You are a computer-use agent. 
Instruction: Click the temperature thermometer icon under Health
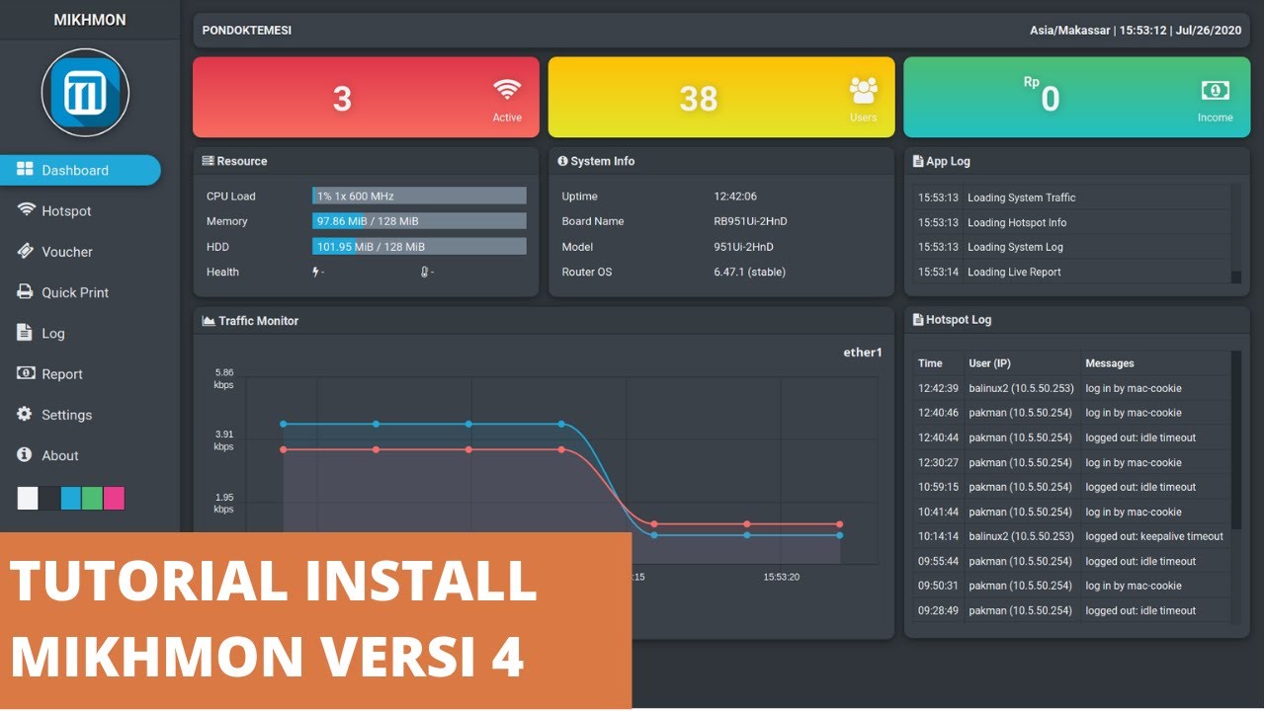425,272
